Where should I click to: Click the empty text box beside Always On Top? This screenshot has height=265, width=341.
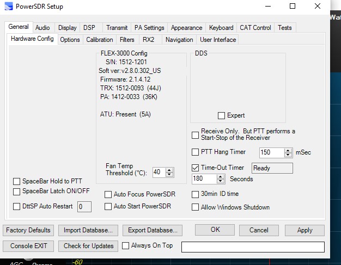pyautogui.click(x=253, y=247)
